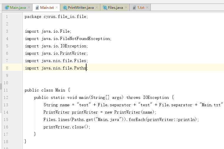Click the 'import java.io.PrintWriter;' line
Screen dimensions: 224x149
click(x=56, y=54)
